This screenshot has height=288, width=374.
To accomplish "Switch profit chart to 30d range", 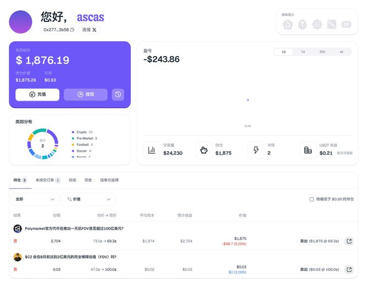I will coord(322,52).
